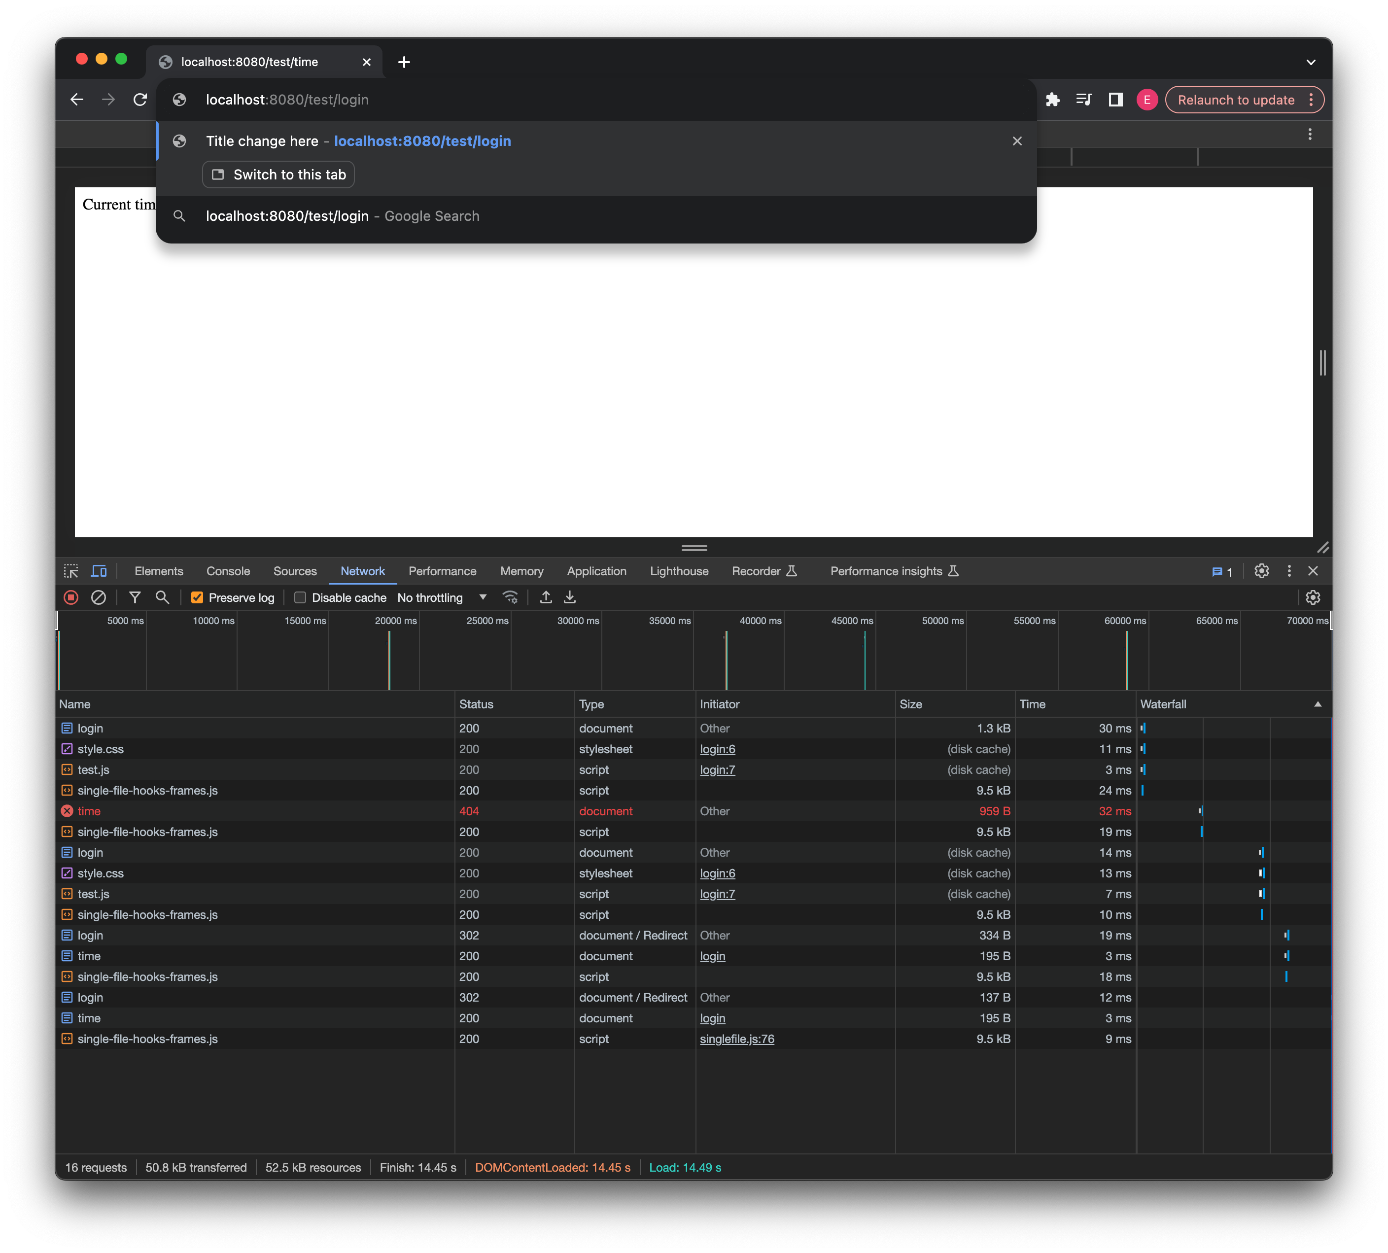
Task: Open the singlefile.js:76 initiator link
Action: click(x=738, y=1039)
